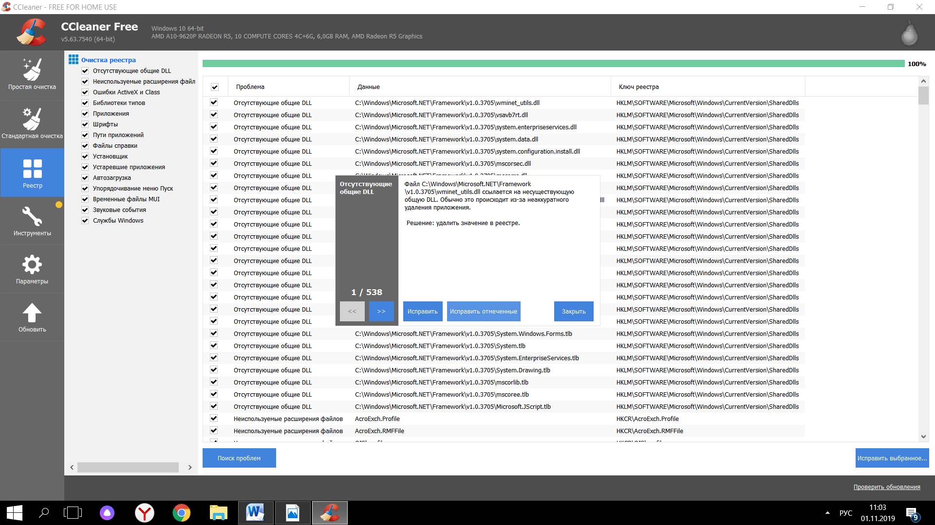Click CCleaner taskbar icon
935x525 pixels.
point(330,513)
